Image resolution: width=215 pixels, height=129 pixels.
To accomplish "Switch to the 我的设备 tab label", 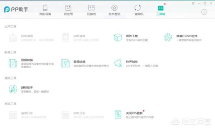I will pyautogui.click(x=45, y=14).
